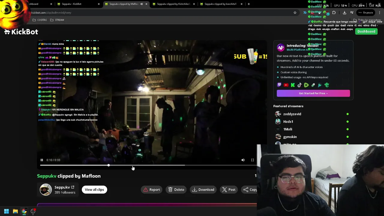
Task: Click the report warning icon
Action: click(145, 190)
